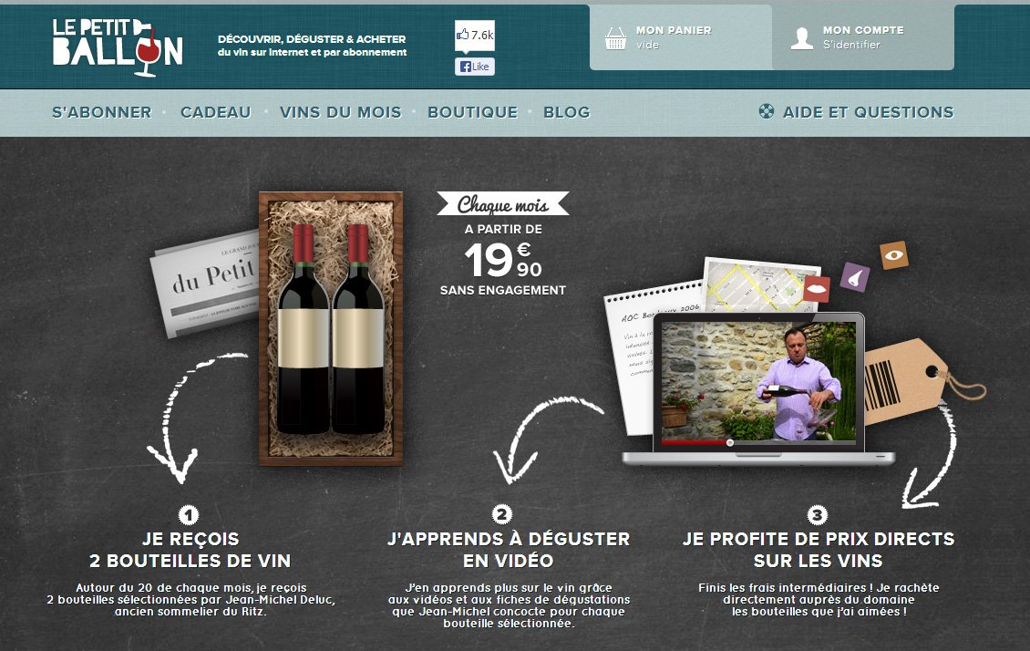Open the S'ABONNER menu item
Screen dimensions: 1030x651
pos(102,112)
